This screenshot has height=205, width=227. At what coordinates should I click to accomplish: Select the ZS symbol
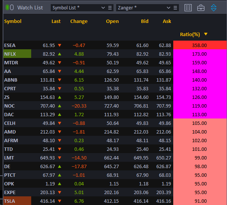tap(7, 97)
